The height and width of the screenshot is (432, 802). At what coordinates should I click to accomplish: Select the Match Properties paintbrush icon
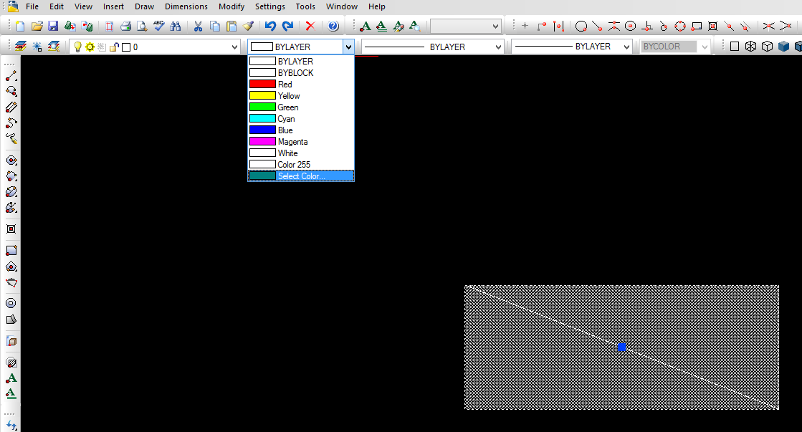coord(248,26)
